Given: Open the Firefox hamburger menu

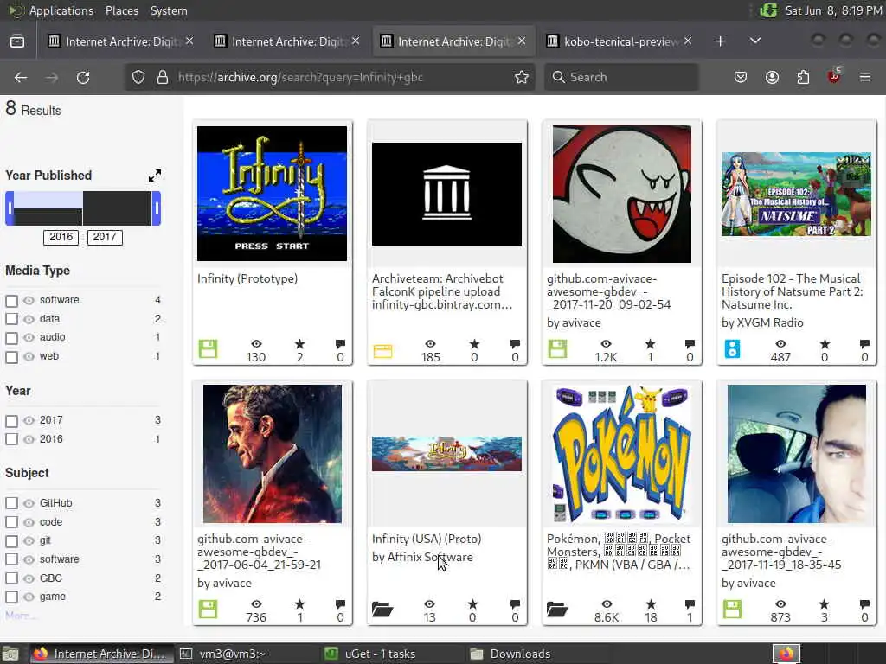Looking at the screenshot, I should coord(865,77).
